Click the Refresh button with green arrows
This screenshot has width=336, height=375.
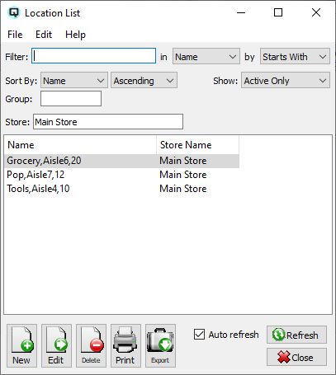click(296, 335)
